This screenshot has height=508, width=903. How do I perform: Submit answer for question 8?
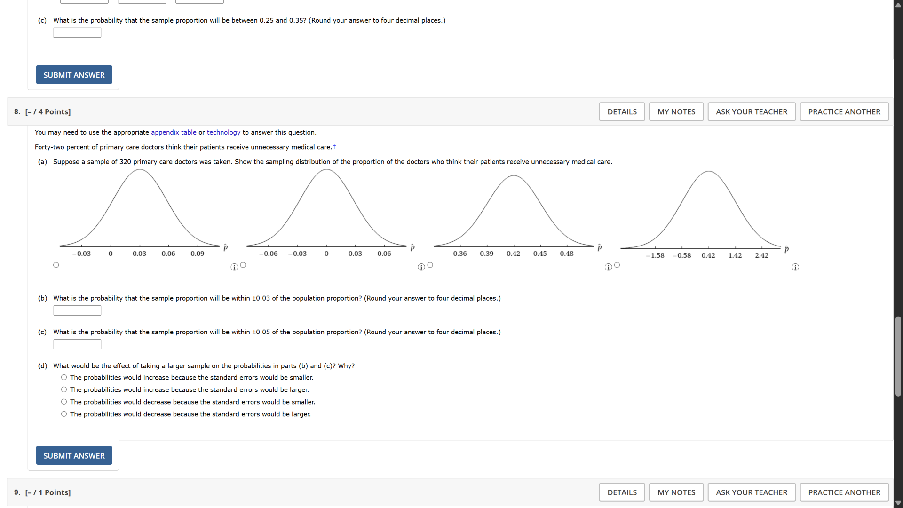coord(74,455)
